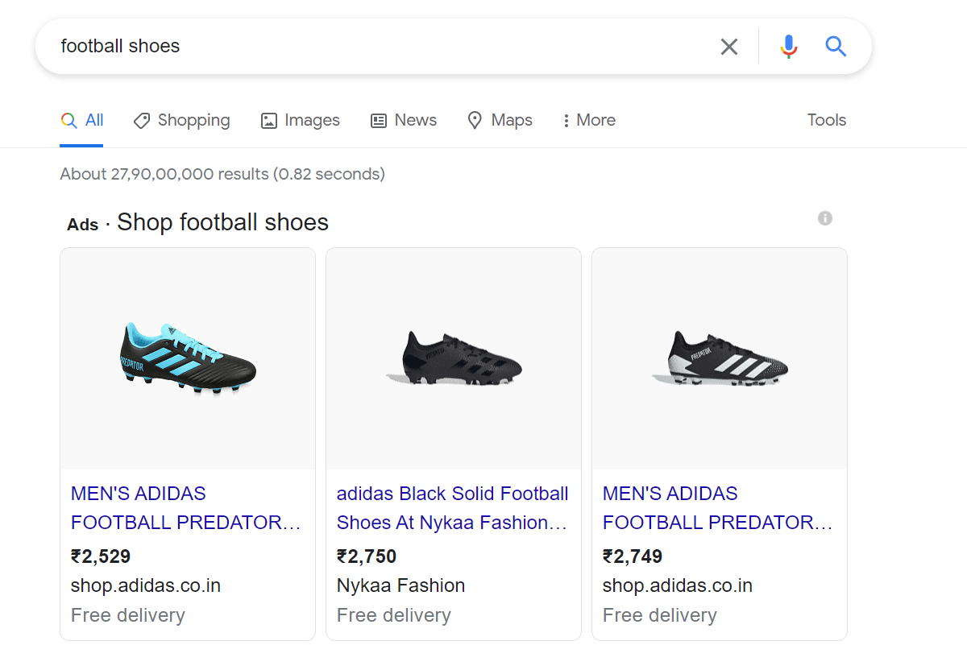The image size is (967, 670).
Task: Open the ₹2,529 MEN'S ADIDAS FOOTBALL PREDATOR link
Action: [186, 508]
